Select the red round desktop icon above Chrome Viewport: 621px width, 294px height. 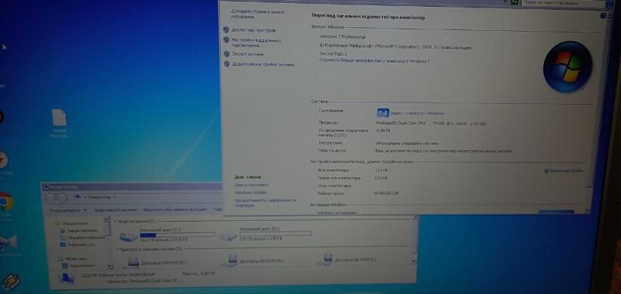click(3, 160)
